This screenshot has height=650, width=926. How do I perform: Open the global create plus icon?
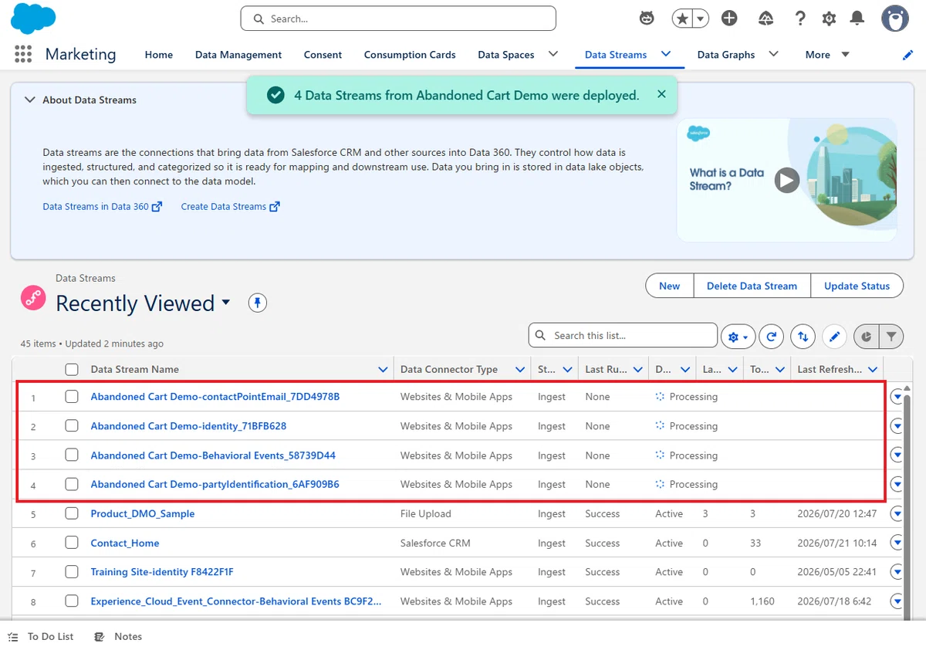click(x=729, y=19)
